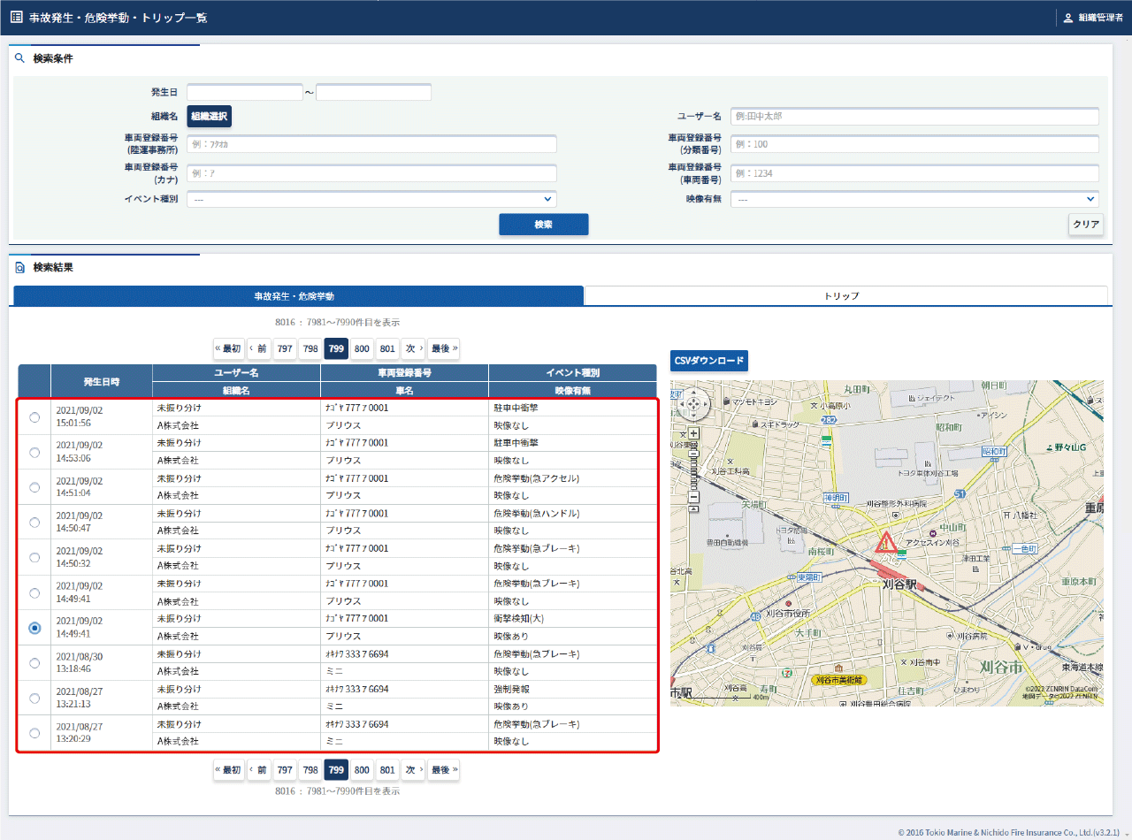Click the red warning triangle map marker
1132x840 pixels.
884,544
